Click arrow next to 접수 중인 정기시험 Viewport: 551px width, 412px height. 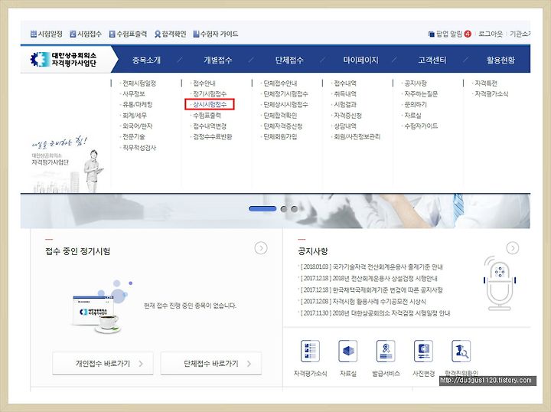(261, 248)
